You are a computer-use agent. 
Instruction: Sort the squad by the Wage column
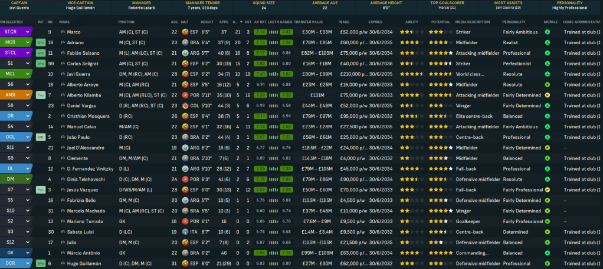click(x=345, y=22)
